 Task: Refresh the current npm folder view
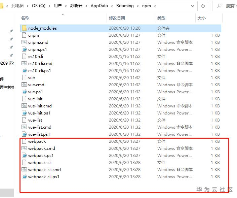[x=203, y=6]
